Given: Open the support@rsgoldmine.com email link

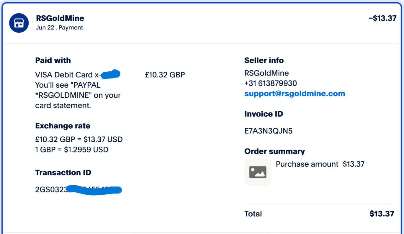Looking at the screenshot, I should (x=295, y=94).
